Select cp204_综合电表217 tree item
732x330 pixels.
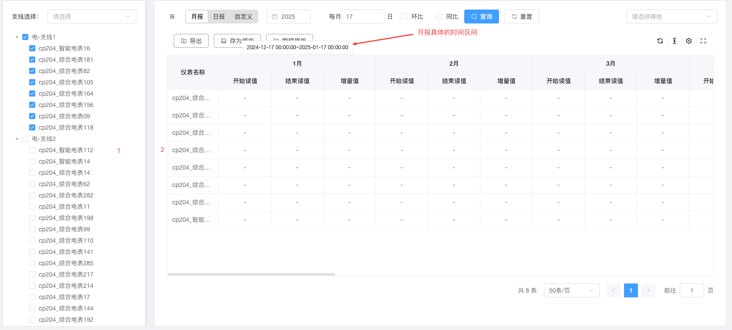pyautogui.click(x=66, y=274)
